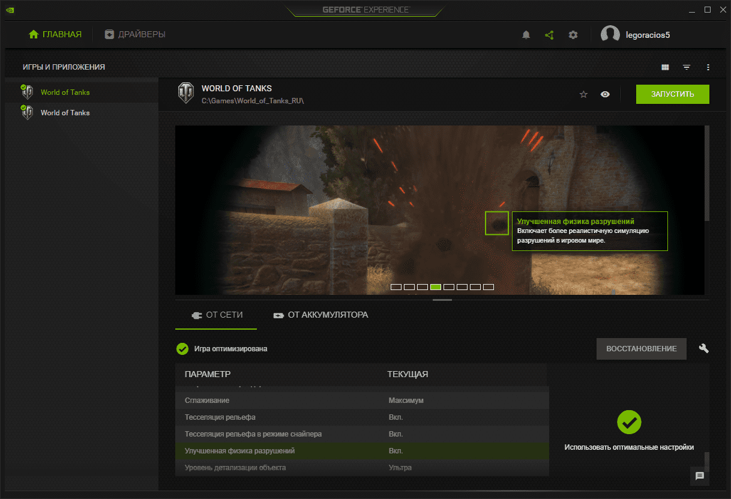Screen dimensions: 731x499
Task: Select 'Уровень детализации объекта' parameter row
Action: (362, 467)
